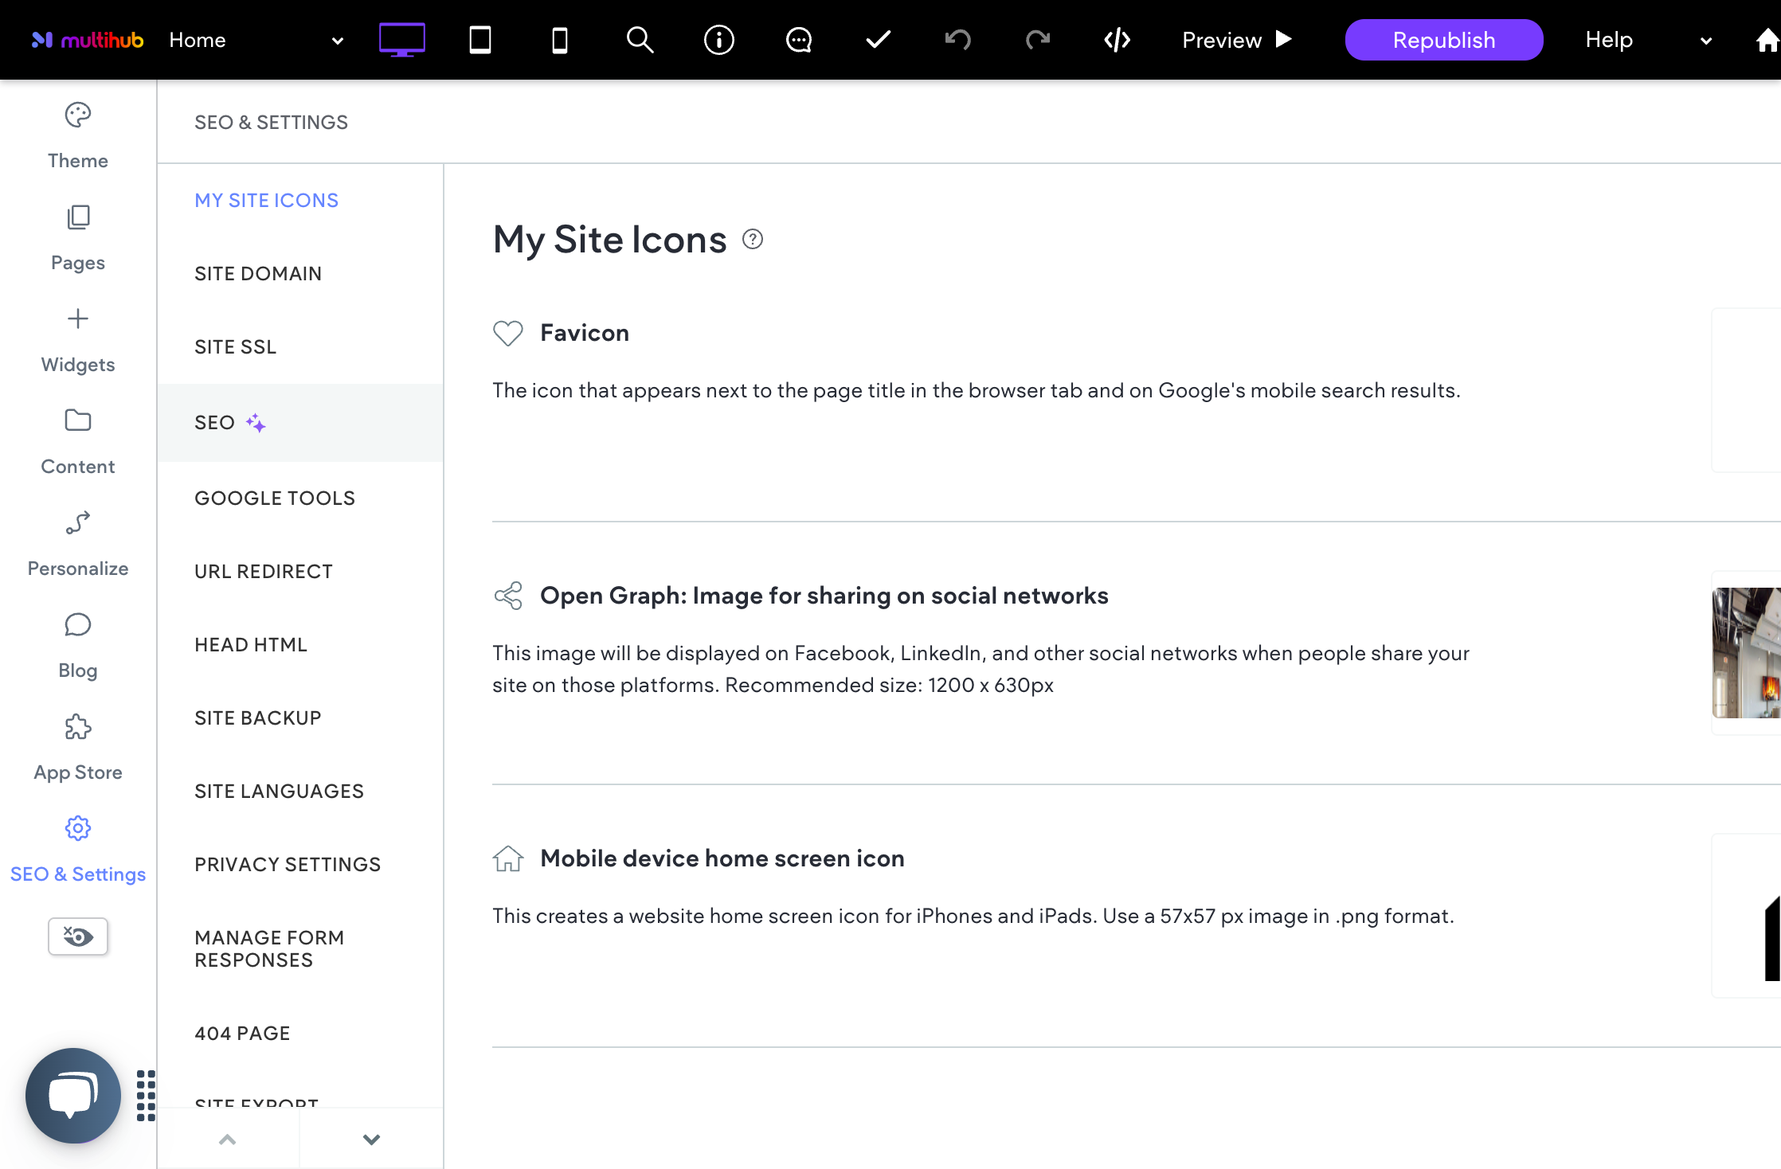Switch to mobile phone view
This screenshot has width=1781, height=1169.
pyautogui.click(x=560, y=40)
